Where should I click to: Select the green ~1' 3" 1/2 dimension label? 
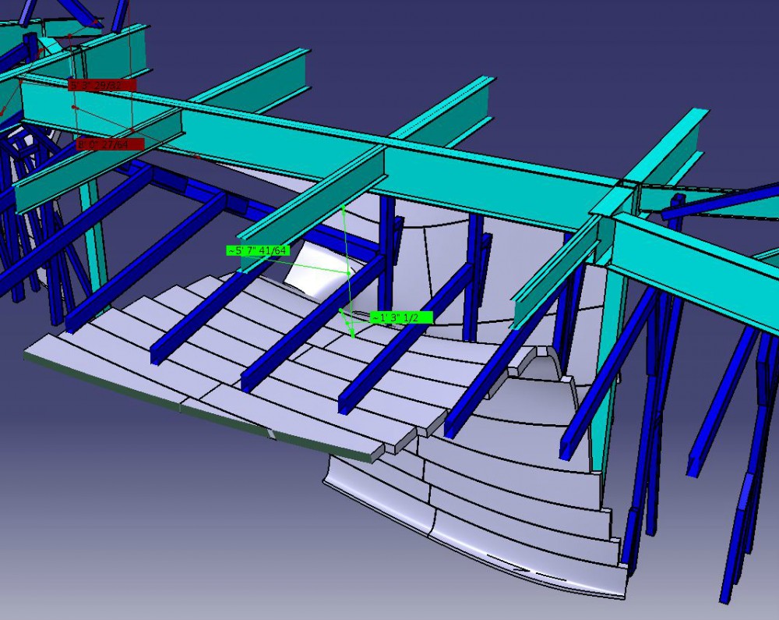click(x=401, y=317)
